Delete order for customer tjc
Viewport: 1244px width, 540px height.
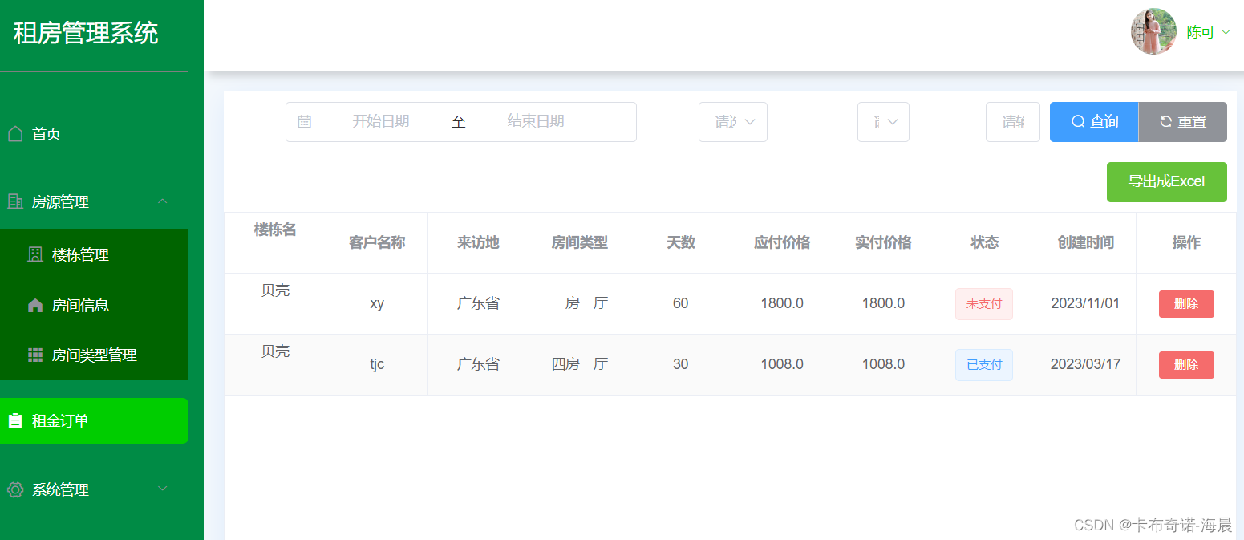(x=1186, y=364)
